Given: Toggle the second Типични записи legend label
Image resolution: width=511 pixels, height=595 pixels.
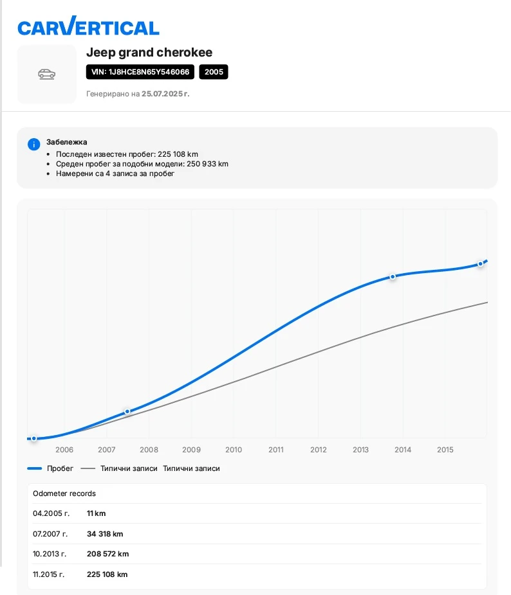Looking at the screenshot, I should (191, 469).
